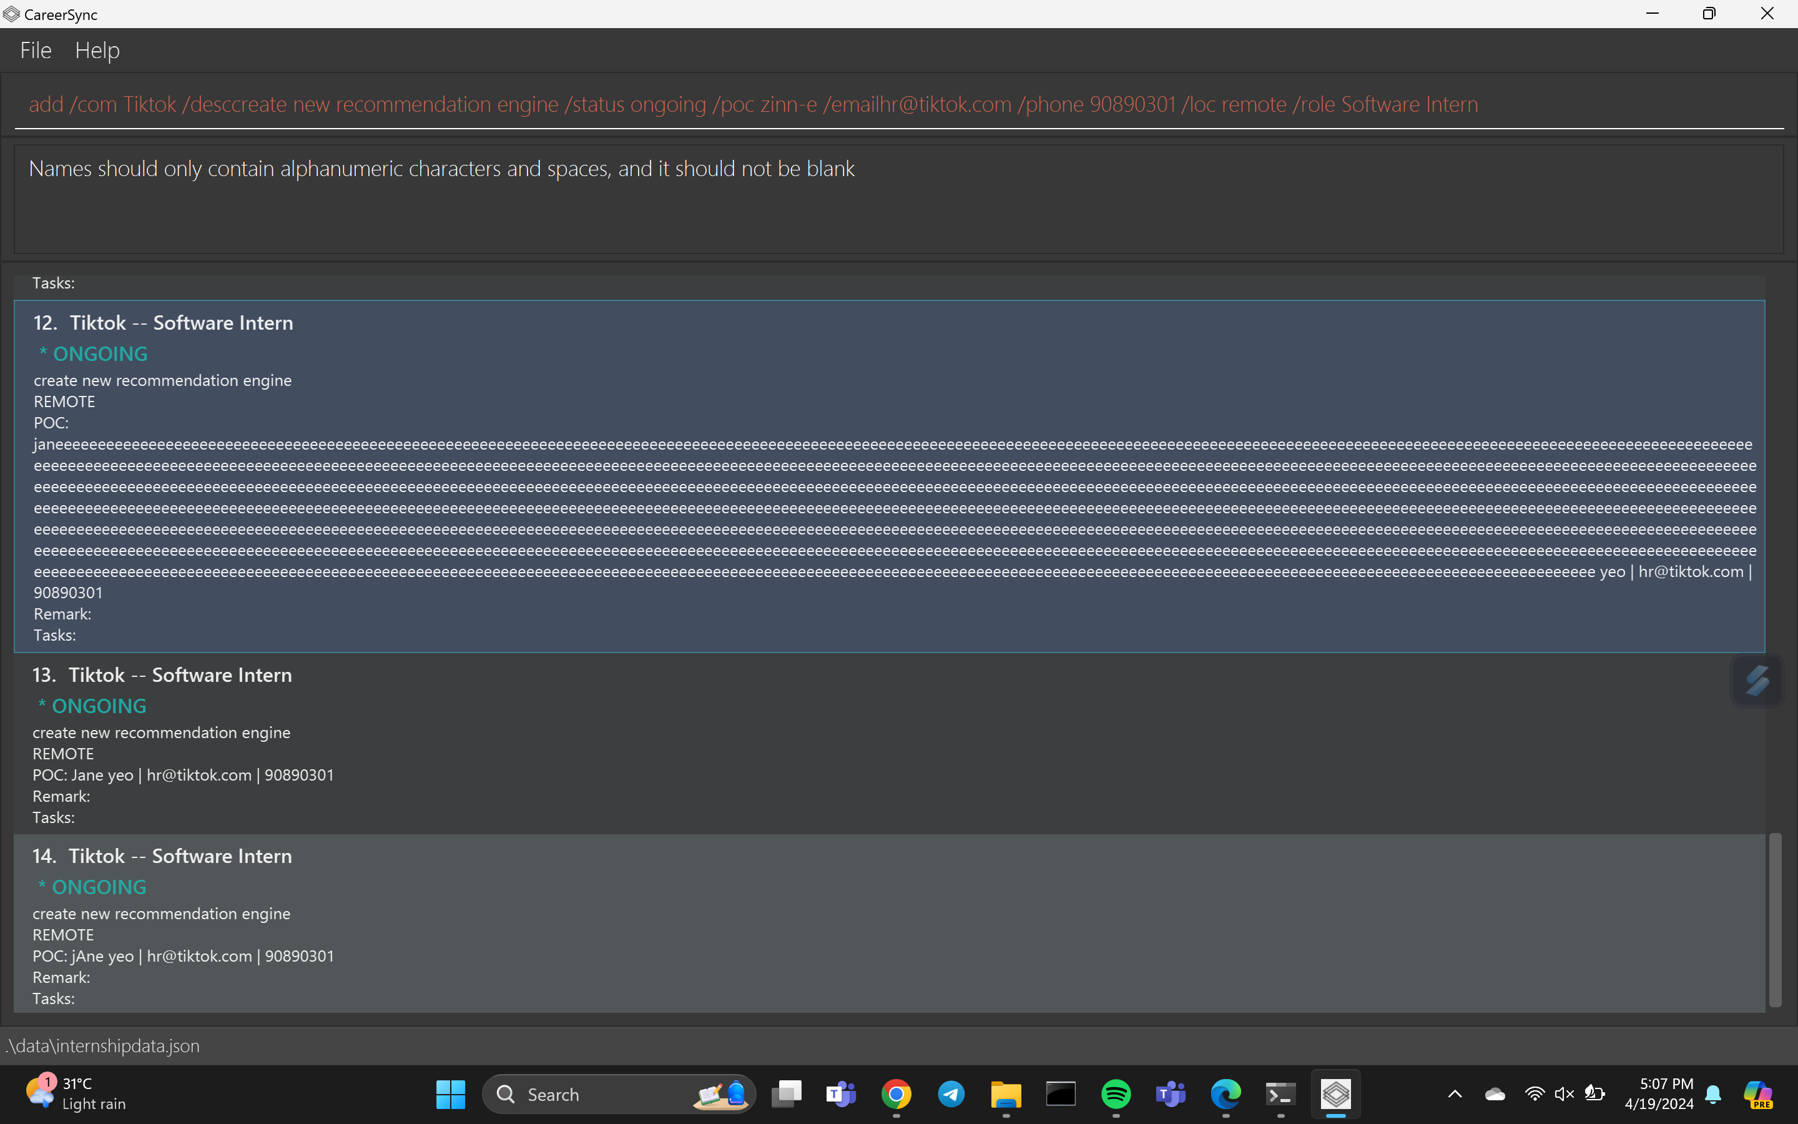Click the list vertical scrollbar thumb

pyautogui.click(x=1775, y=920)
